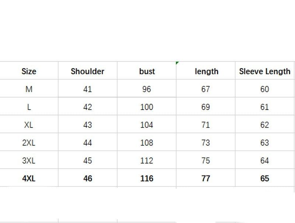The image size is (295, 223).
Task: Click the bust column header cell
Action: tap(147, 71)
